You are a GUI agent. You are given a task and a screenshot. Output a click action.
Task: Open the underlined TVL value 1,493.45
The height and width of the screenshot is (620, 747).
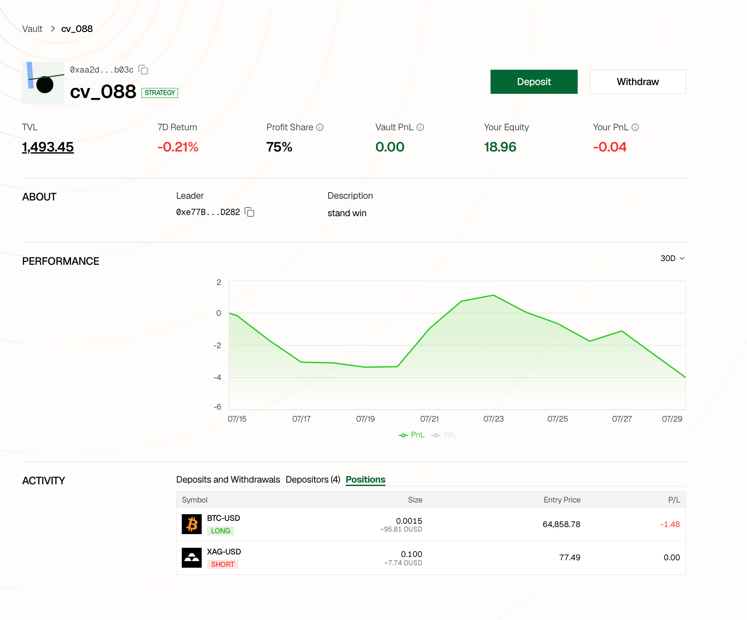point(48,147)
